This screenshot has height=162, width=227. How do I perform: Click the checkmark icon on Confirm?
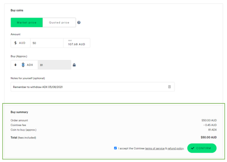tap(192, 148)
